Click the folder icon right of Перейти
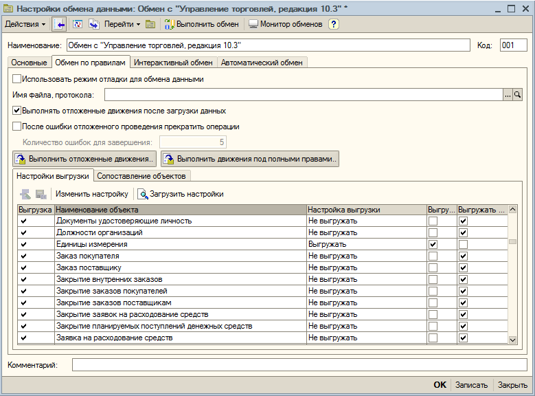Image resolution: width=535 pixels, height=396 pixels. [150, 24]
